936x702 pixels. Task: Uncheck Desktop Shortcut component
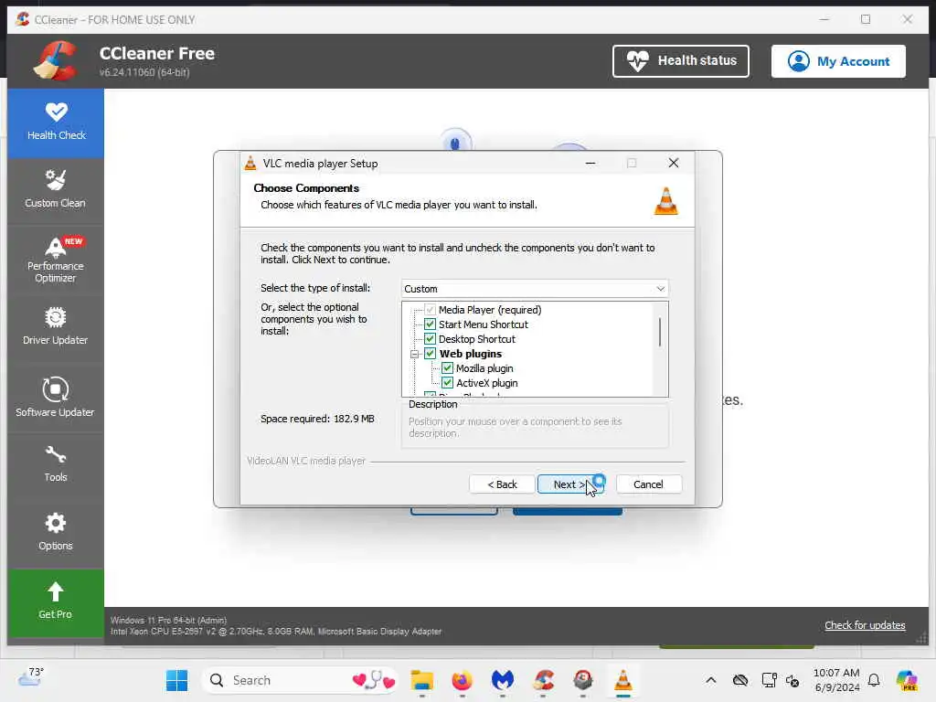[430, 339]
